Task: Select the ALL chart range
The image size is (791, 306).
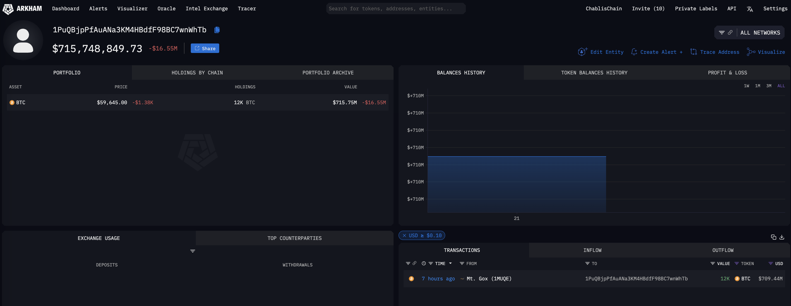Action: coord(781,86)
